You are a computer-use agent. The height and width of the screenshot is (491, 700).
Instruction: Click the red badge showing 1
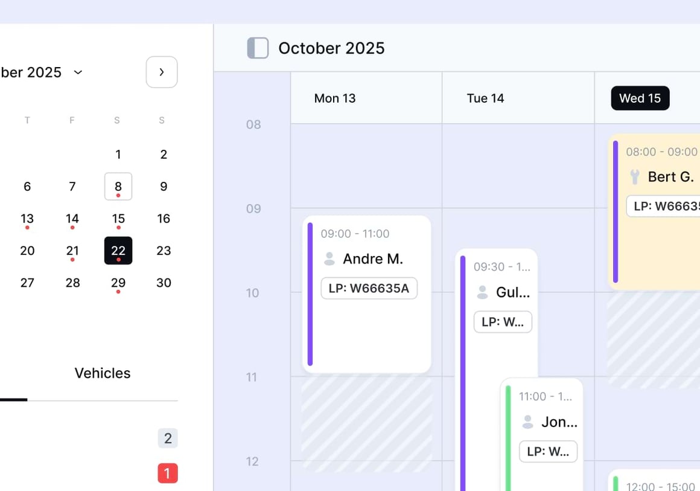168,473
